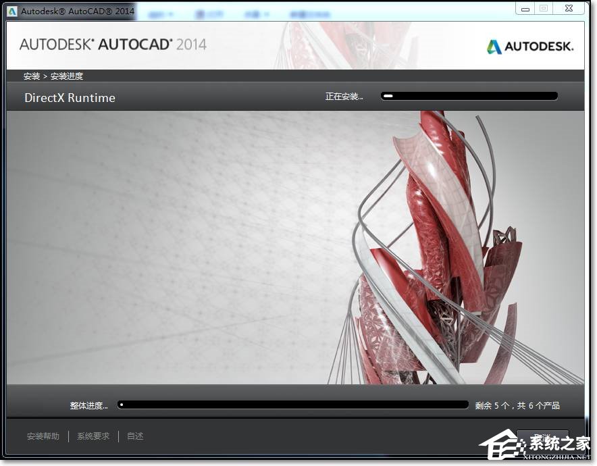Image resolution: width=597 pixels, height=466 pixels.
Task: Open the 安装 breadcrumb link
Action: pos(32,76)
